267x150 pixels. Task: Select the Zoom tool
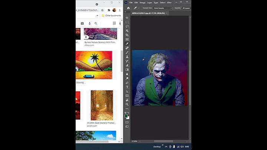pos(127,104)
